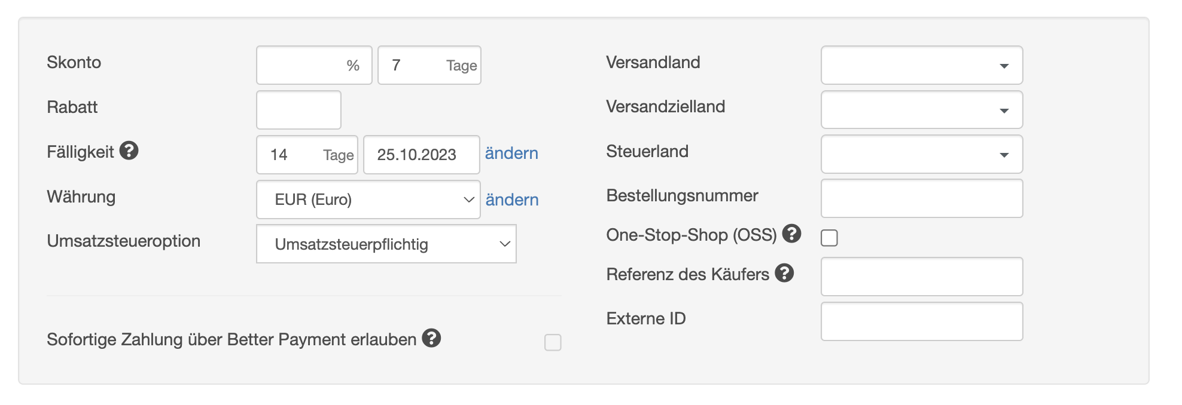Click the Externe ID input field
The image size is (1182, 405).
(921, 321)
